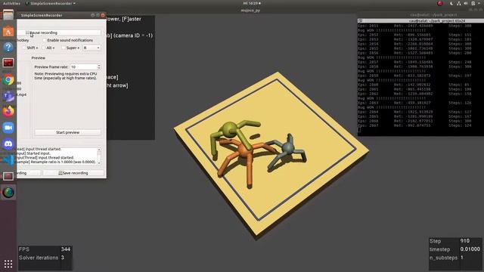Click the previewing CPU time note
The width and height of the screenshot is (484, 272).
click(x=66, y=76)
